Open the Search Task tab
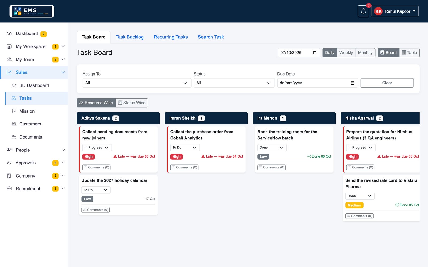Image resolution: width=428 pixels, height=267 pixels. [x=211, y=37]
